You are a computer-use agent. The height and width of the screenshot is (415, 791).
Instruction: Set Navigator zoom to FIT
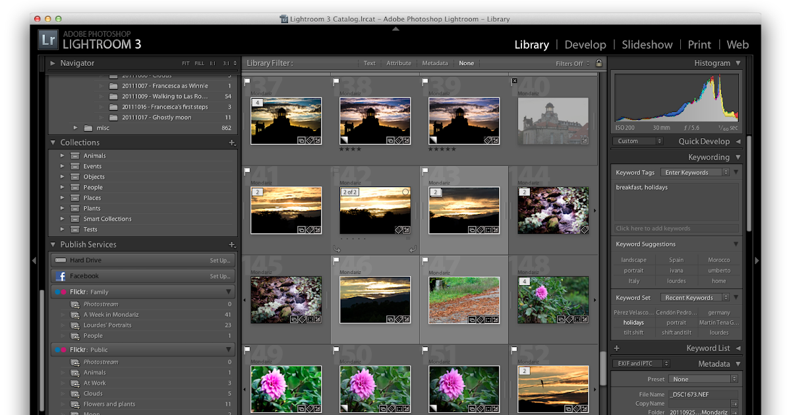click(185, 64)
